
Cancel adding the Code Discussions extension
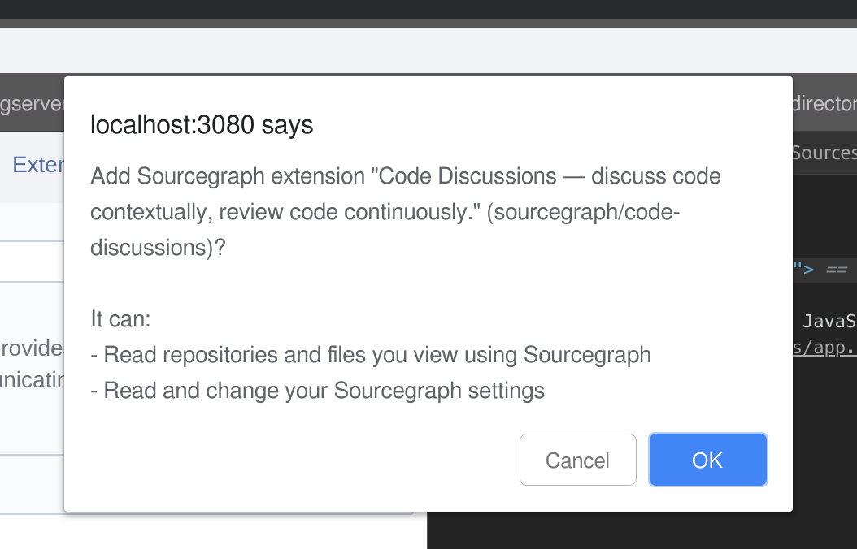tap(578, 460)
